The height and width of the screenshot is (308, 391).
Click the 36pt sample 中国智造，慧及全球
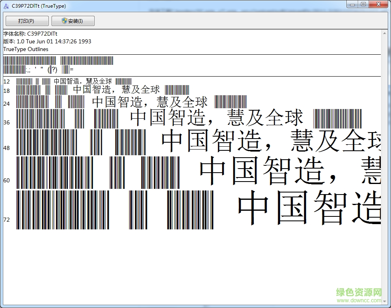coord(216,117)
